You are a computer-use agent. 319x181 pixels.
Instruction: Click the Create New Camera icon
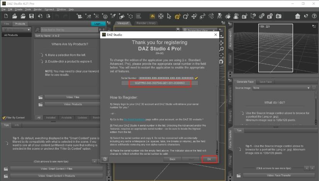click(79, 16)
